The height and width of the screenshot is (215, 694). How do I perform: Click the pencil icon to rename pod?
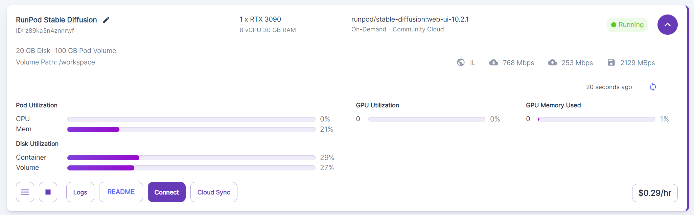(x=106, y=20)
